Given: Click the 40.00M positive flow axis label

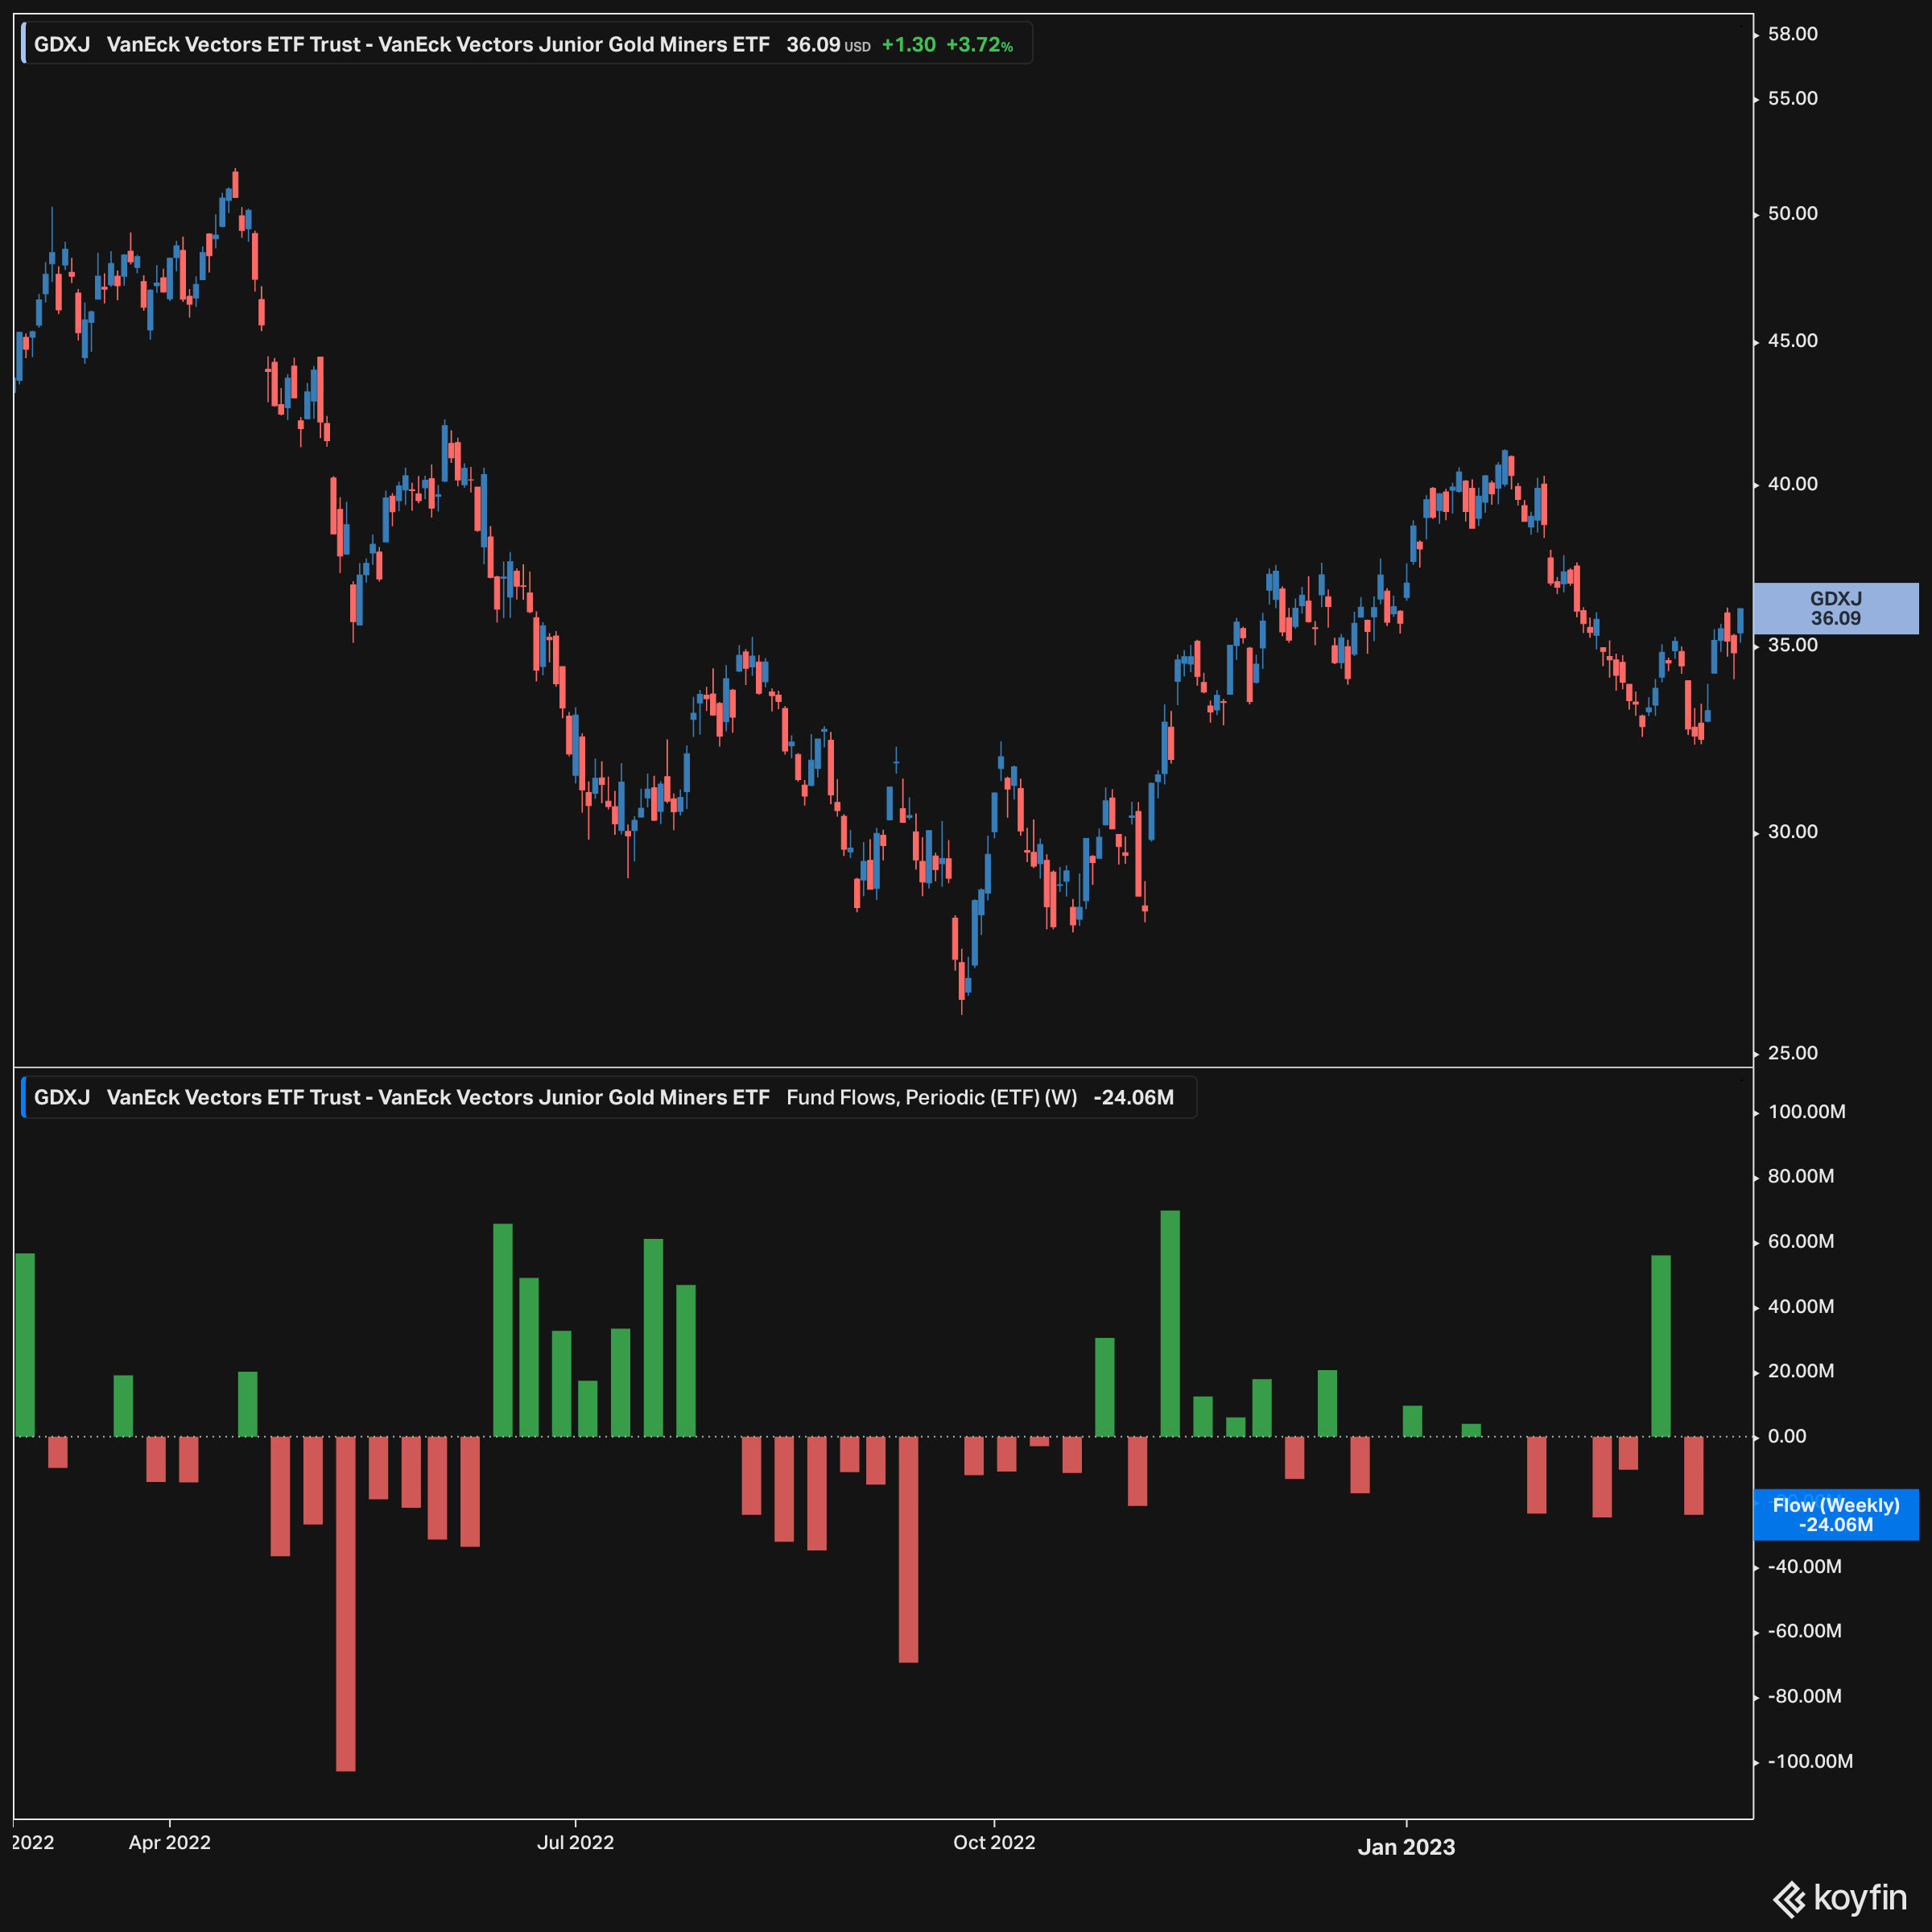Looking at the screenshot, I should (1800, 1306).
